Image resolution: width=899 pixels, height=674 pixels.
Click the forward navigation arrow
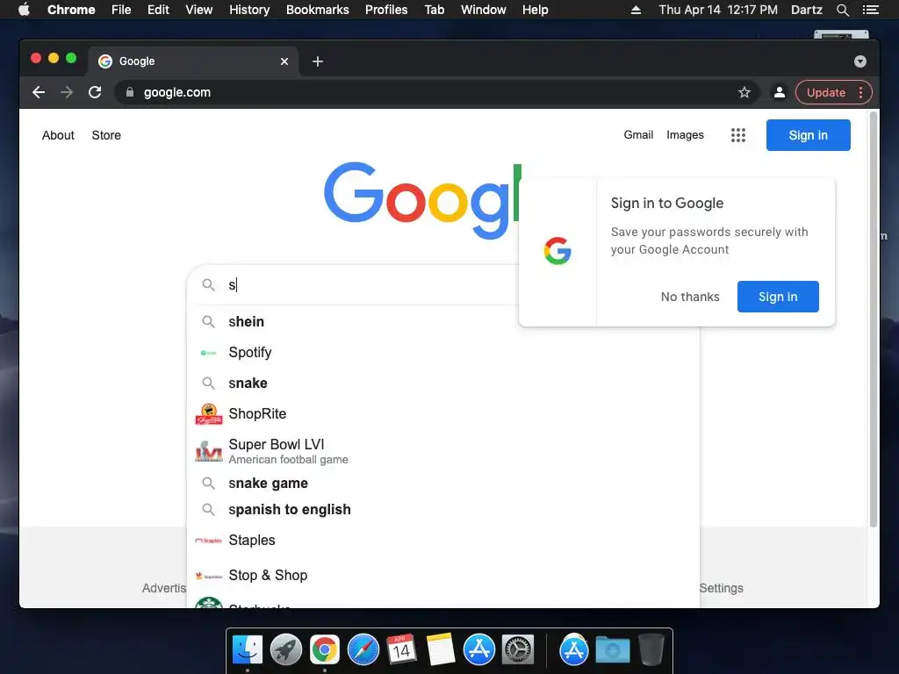click(67, 92)
